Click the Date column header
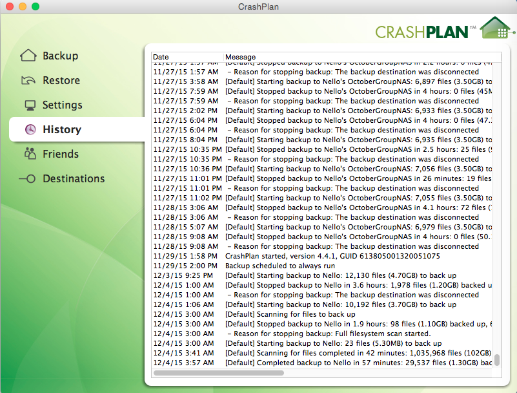This screenshot has height=393, width=517. (x=188, y=57)
